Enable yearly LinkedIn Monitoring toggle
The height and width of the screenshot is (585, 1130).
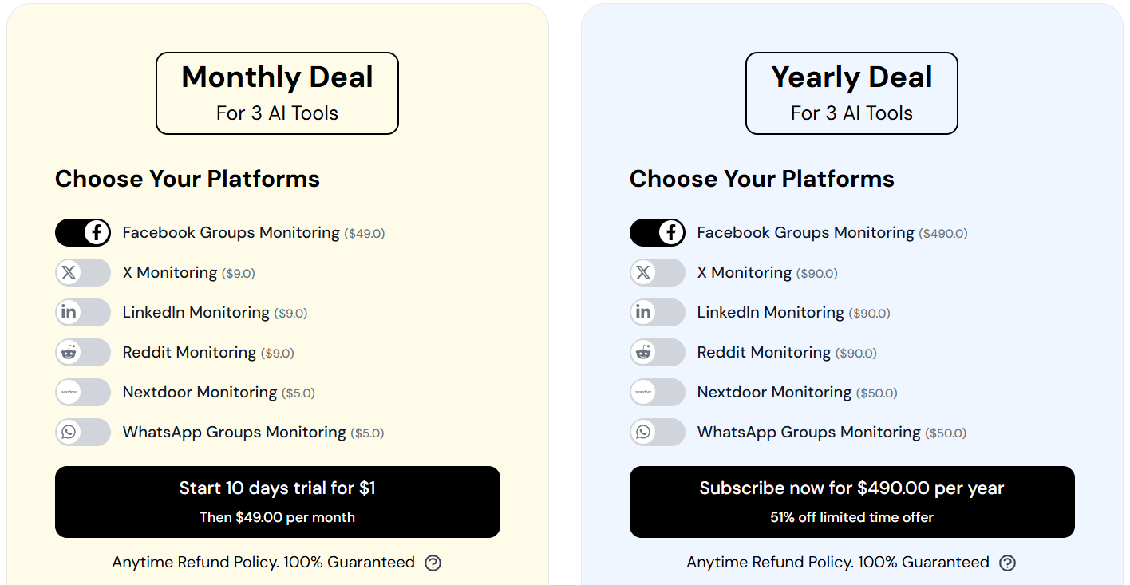[x=658, y=313]
